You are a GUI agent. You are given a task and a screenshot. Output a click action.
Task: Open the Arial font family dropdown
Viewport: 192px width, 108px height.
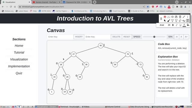pyautogui.click(x=162, y=25)
